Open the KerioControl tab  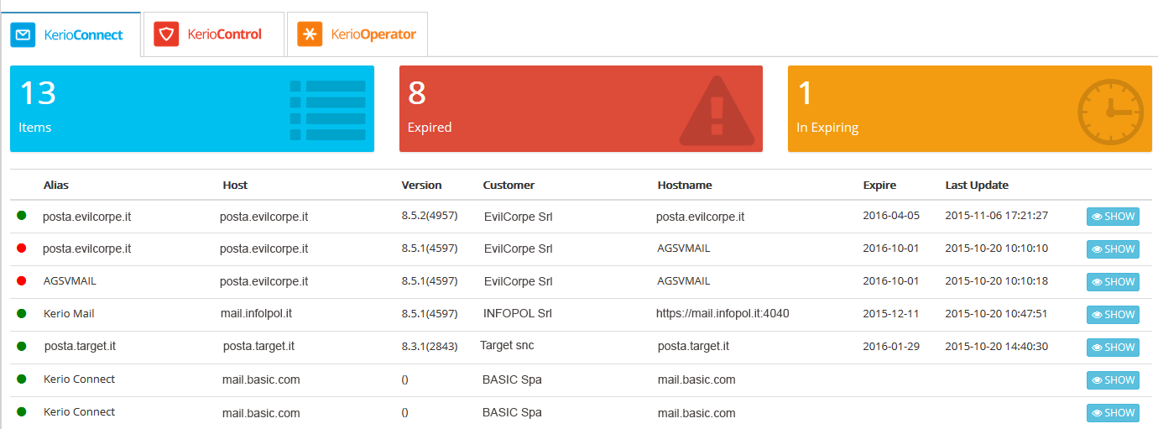click(214, 35)
